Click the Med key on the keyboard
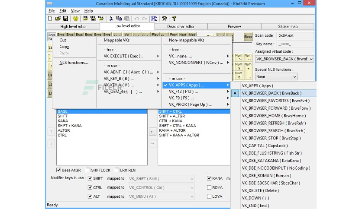The height and width of the screenshot is (209, 362). tap(192, 35)
